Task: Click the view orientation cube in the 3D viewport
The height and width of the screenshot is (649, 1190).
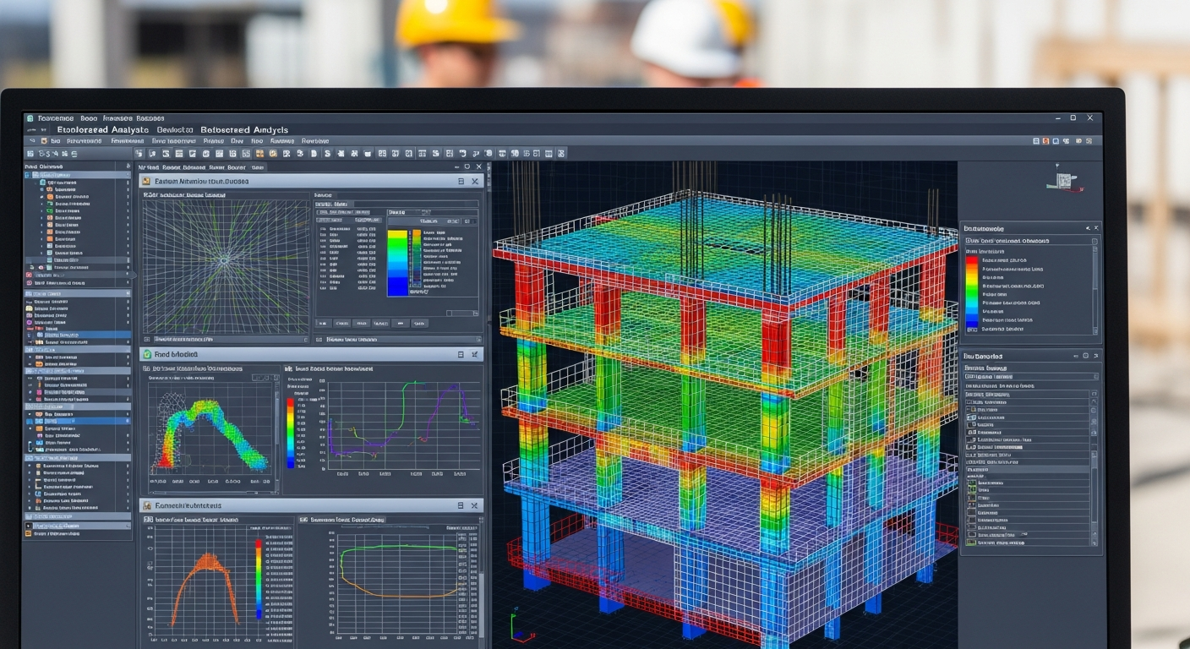Action: (1063, 180)
